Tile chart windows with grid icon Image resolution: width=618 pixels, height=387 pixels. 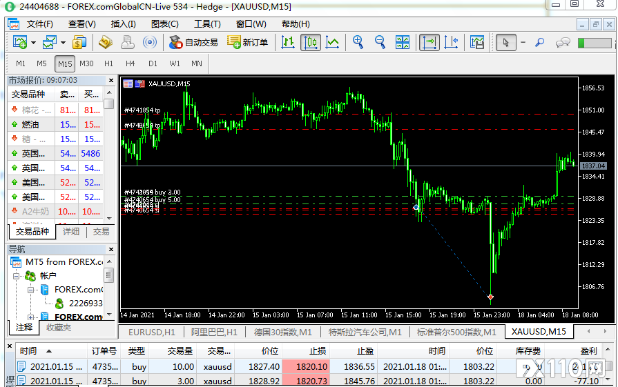pos(403,42)
